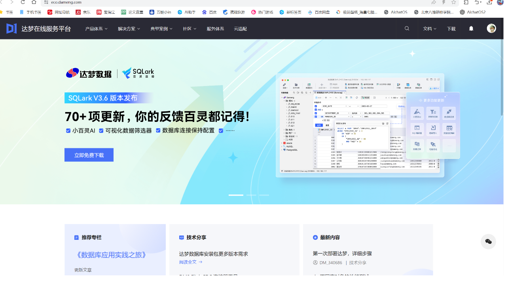Click the browser reload button
The height and width of the screenshot is (286, 506).
point(23,2)
